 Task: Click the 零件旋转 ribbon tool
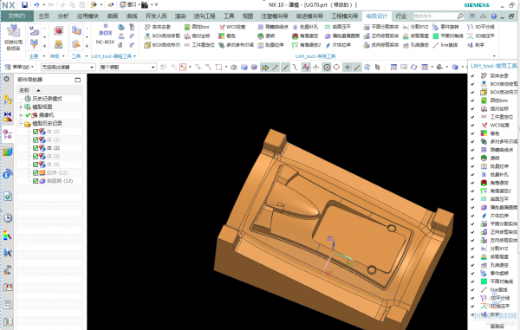(445, 27)
